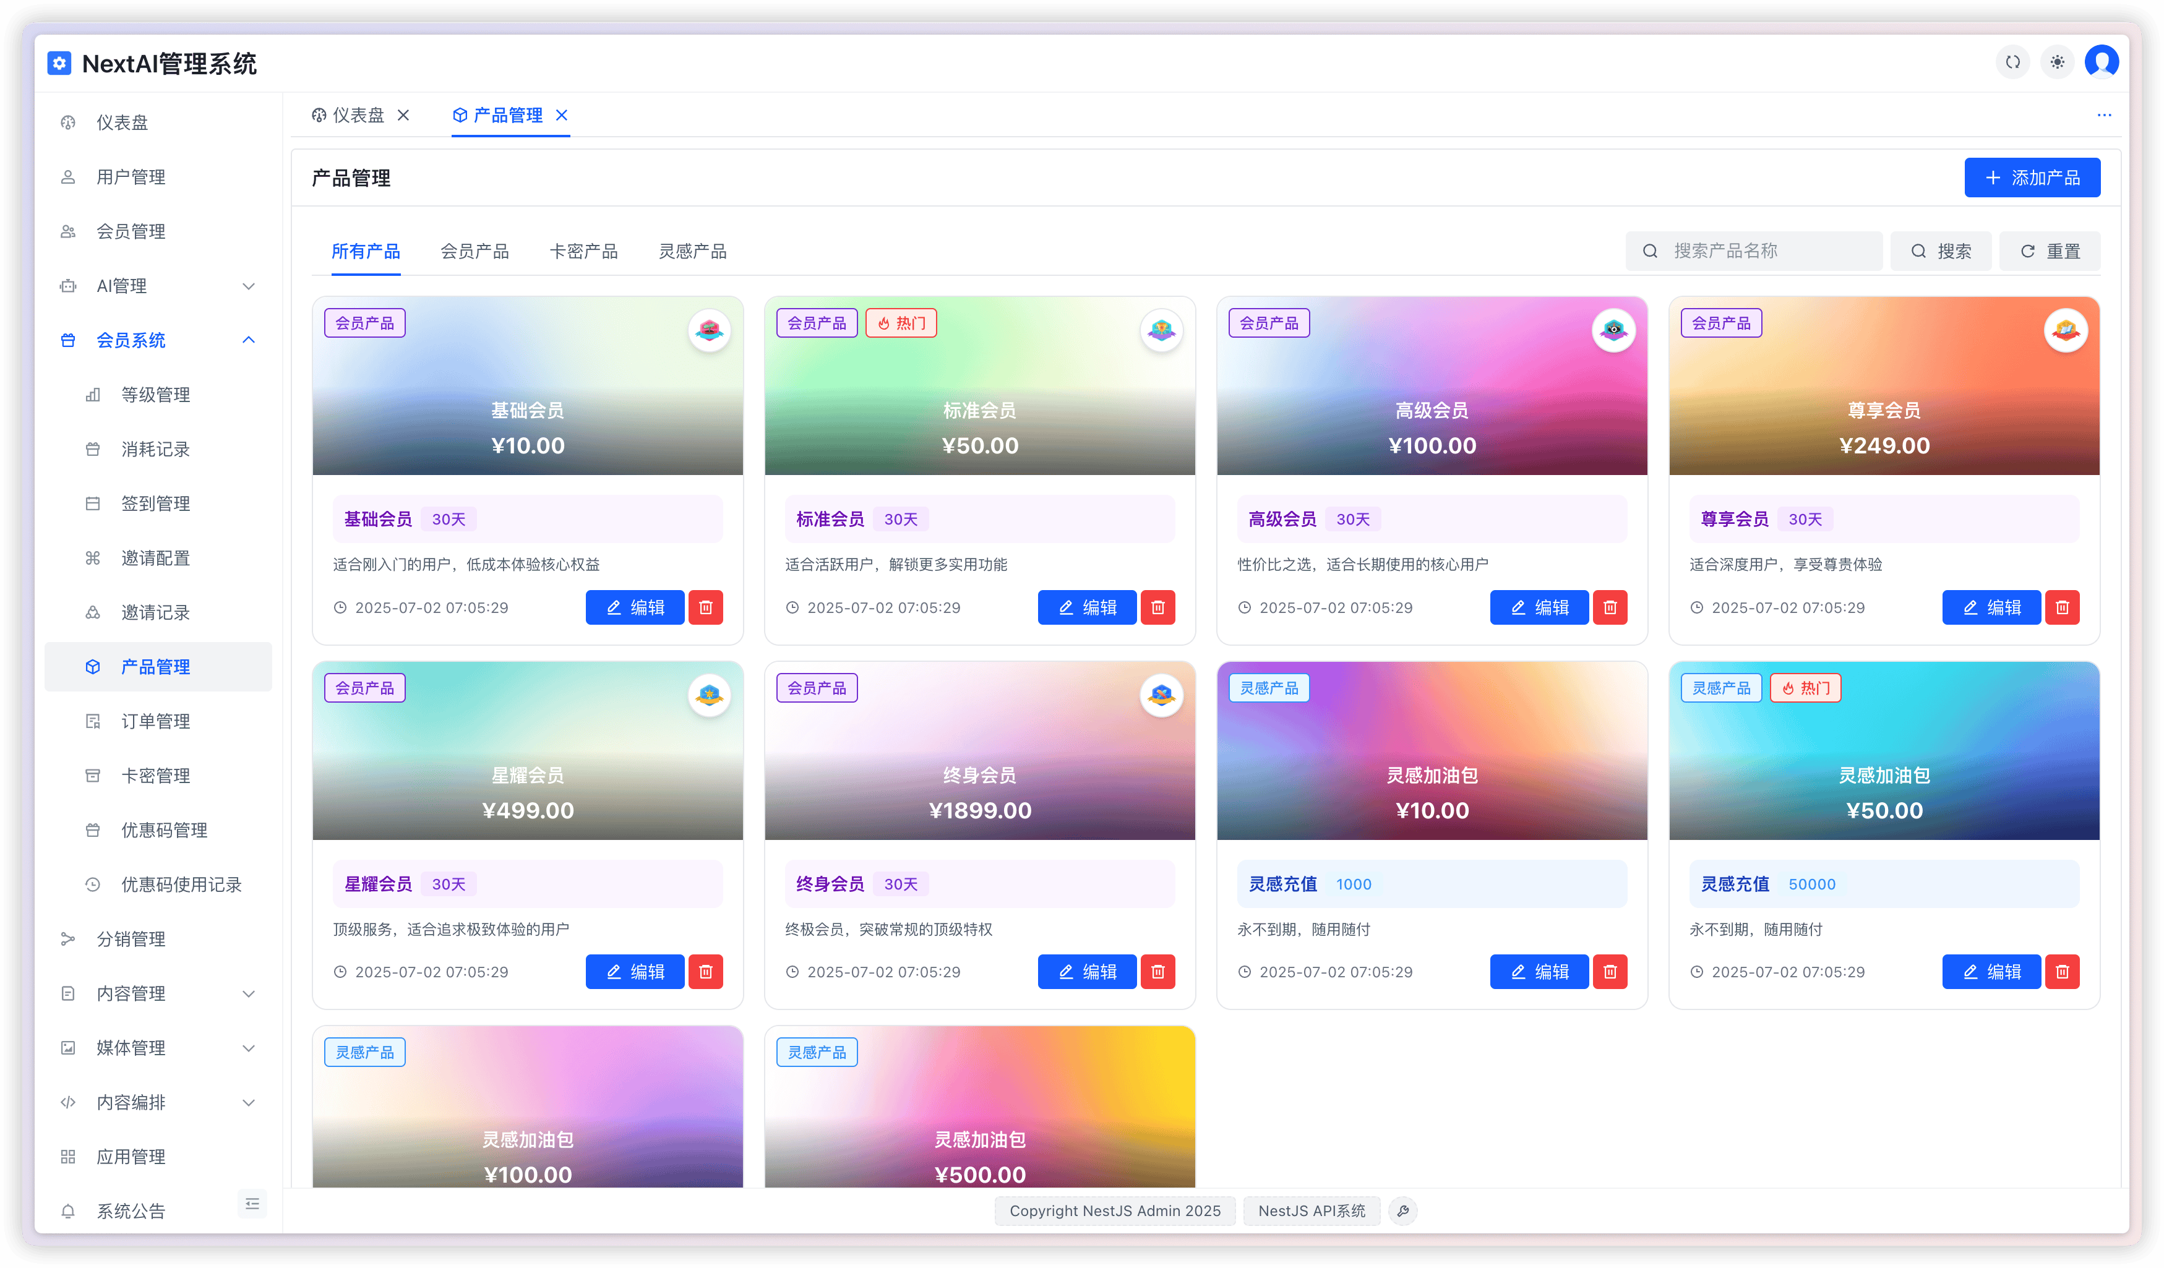Open 优惠码管理 submenu item
Screen dimensions: 2164x1268
(x=158, y=830)
